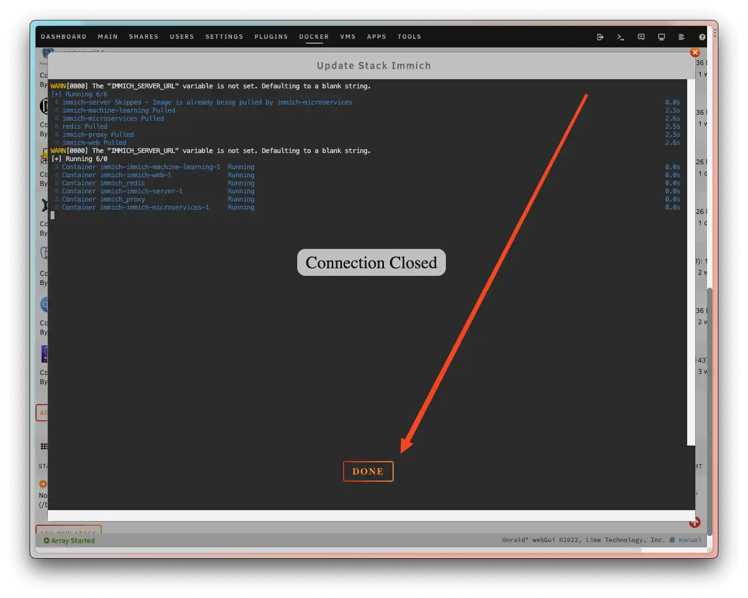This screenshot has width=748, height=598.
Task: Click the help question-mark icon
Action: coord(702,37)
